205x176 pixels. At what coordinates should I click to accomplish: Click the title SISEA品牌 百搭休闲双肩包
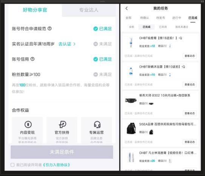click(x=168, y=124)
